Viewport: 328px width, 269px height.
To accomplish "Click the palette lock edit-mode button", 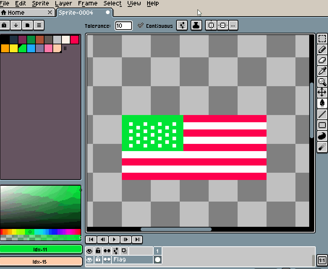I will (4, 25).
